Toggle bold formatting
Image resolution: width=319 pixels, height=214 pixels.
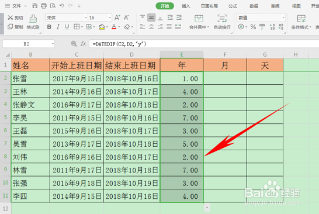click(49, 27)
